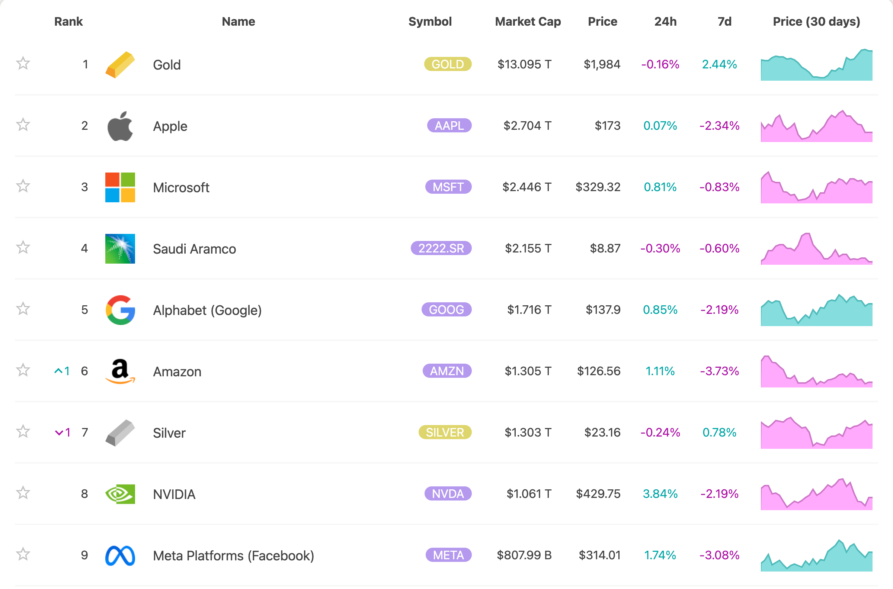Sort by Rank column header
This screenshot has height=589, width=893.
68,22
